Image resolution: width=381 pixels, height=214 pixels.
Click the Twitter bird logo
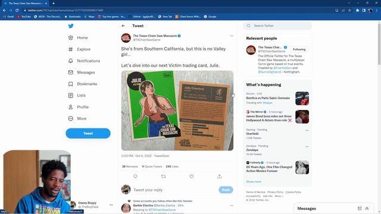pos(71,26)
